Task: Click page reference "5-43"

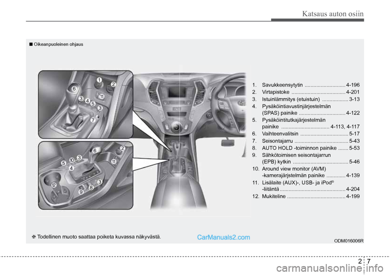Action: click(x=354, y=141)
